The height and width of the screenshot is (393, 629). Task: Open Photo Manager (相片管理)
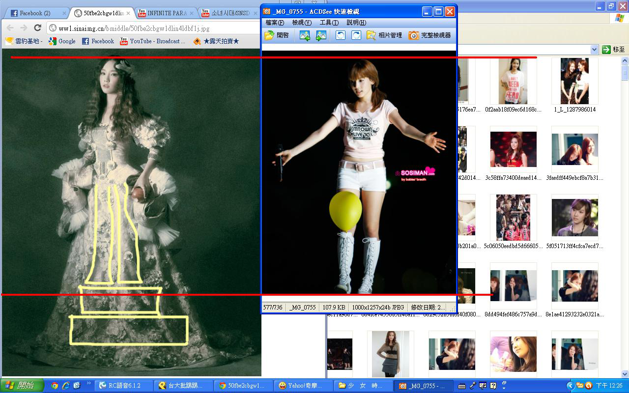[384, 35]
